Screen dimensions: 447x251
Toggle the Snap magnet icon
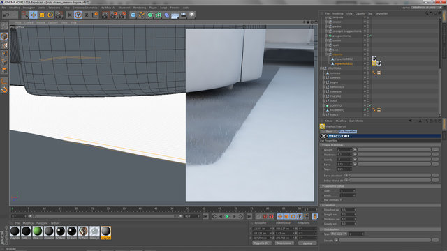(x=4, y=90)
